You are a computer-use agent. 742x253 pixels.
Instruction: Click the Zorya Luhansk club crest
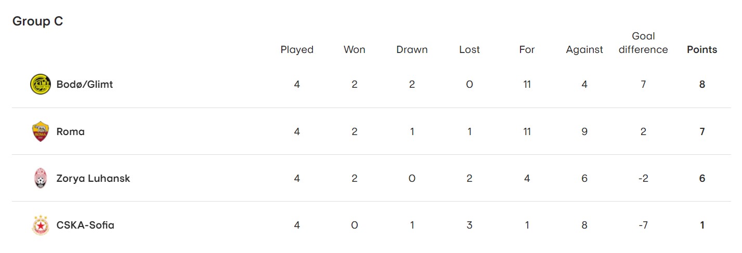(x=41, y=178)
